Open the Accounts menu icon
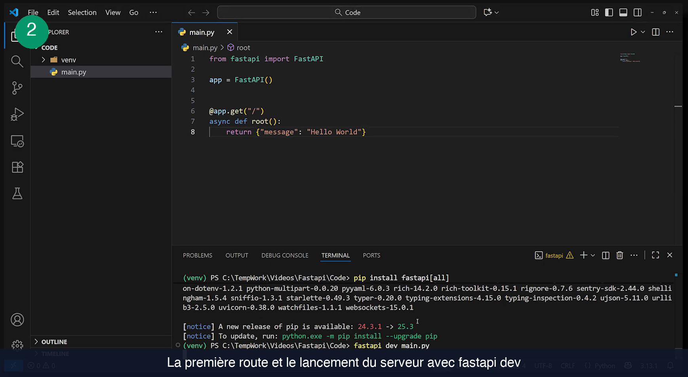Viewport: 688px width, 377px height. coord(17,320)
